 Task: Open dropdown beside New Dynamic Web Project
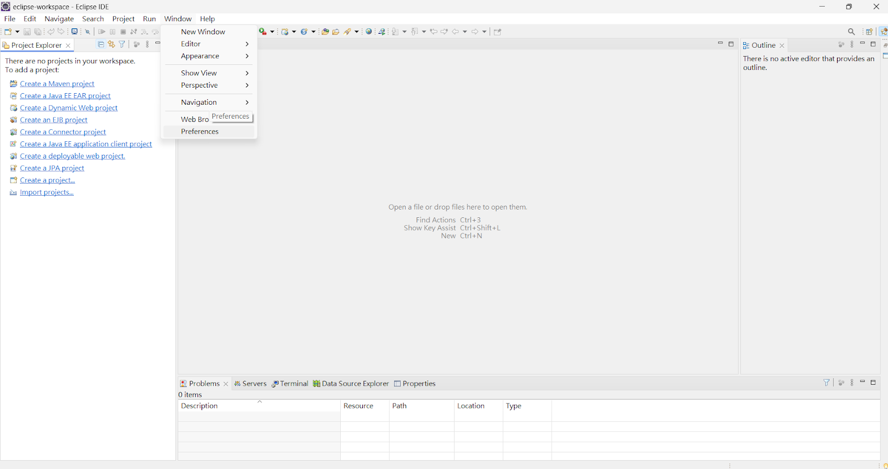pyautogui.click(x=294, y=32)
